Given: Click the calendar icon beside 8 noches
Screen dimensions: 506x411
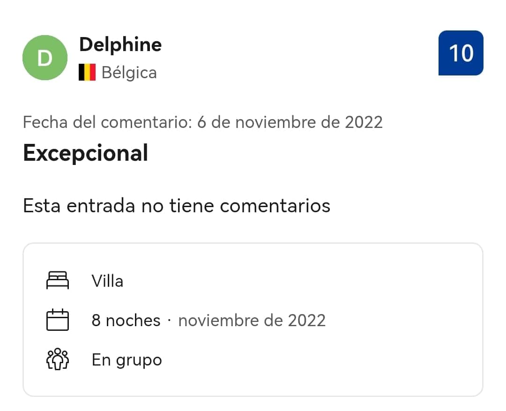Looking at the screenshot, I should (x=58, y=320).
